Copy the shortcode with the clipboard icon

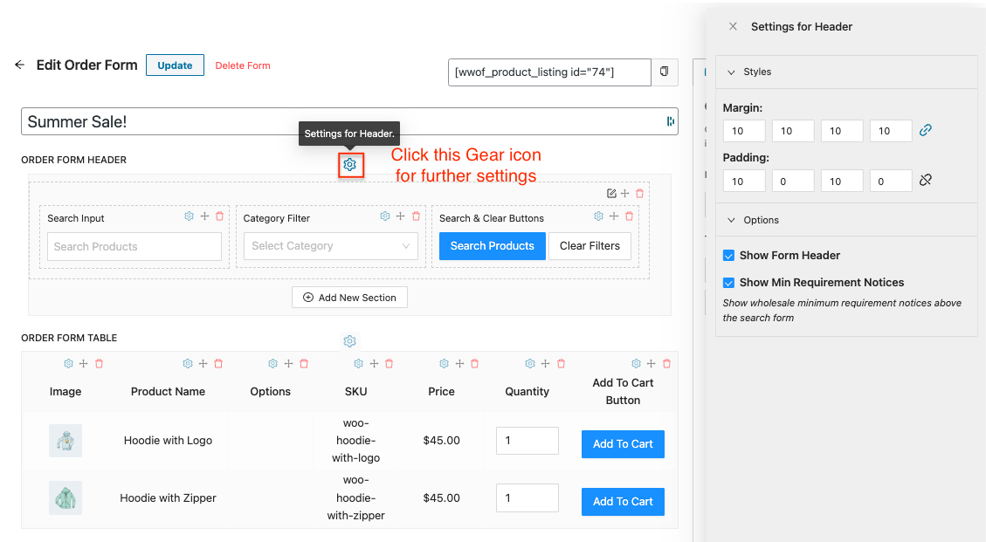tap(665, 72)
